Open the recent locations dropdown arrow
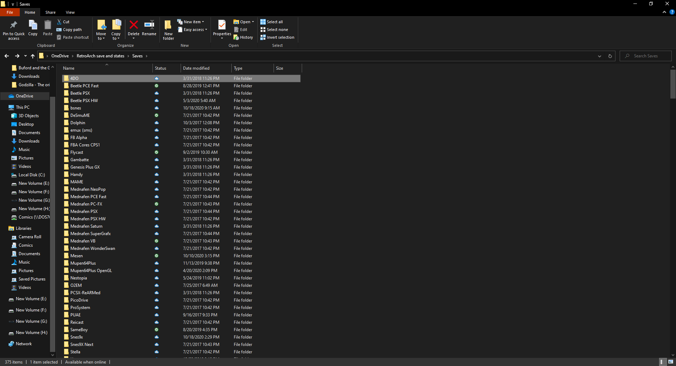 coord(25,56)
